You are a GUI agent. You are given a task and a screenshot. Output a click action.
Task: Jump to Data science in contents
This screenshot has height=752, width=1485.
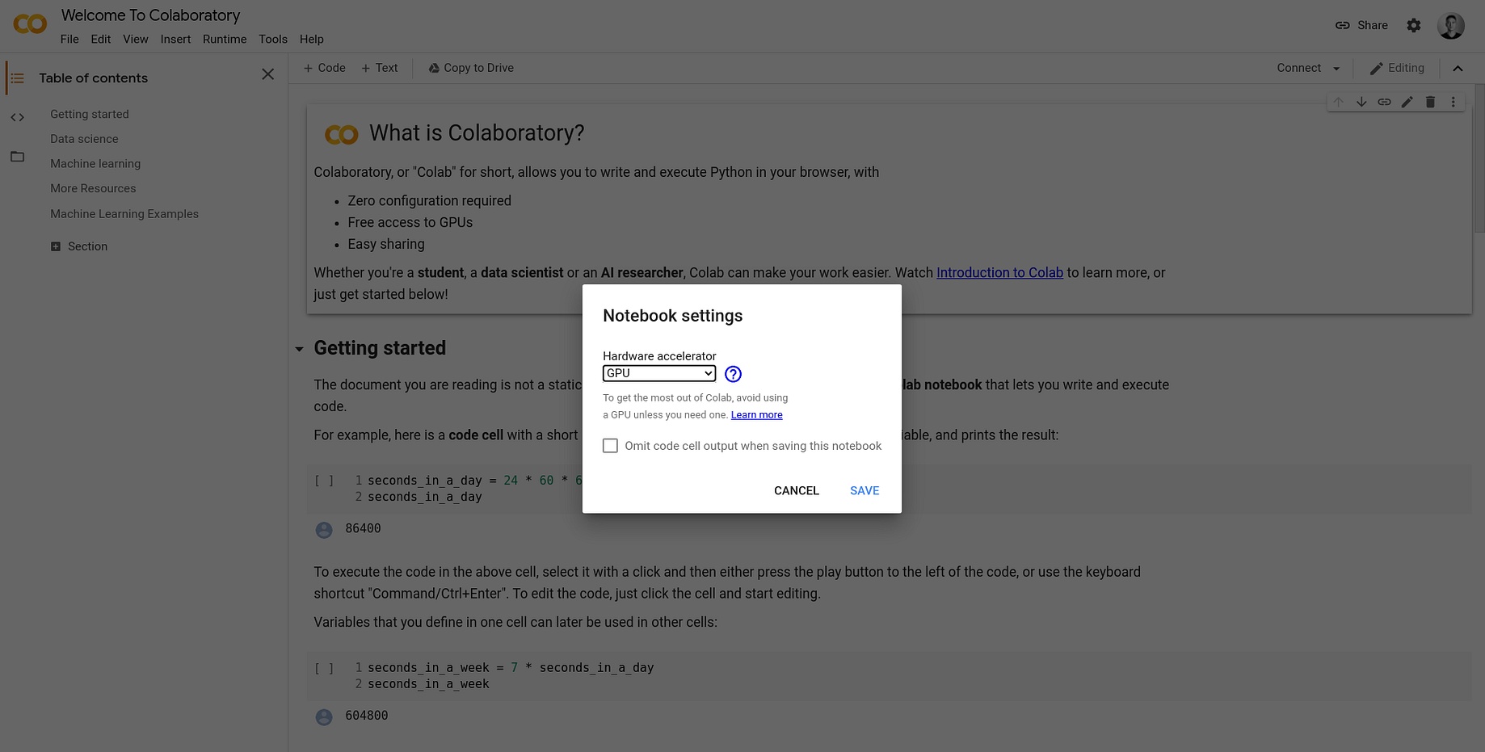[x=84, y=140]
